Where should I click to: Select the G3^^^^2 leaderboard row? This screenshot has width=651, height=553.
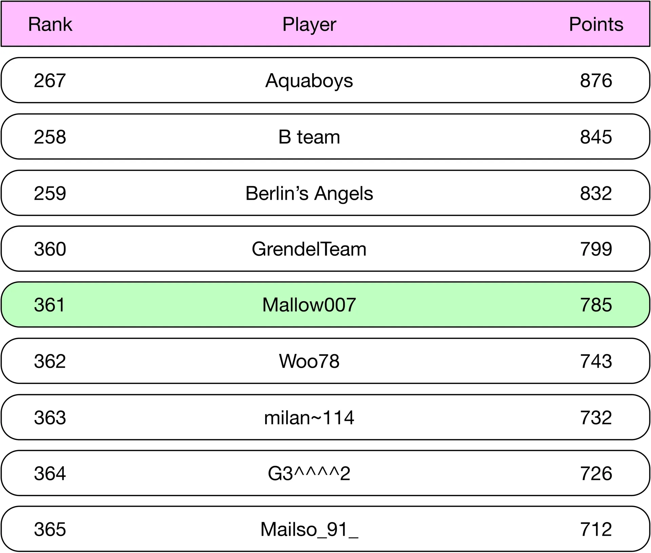click(x=325, y=473)
